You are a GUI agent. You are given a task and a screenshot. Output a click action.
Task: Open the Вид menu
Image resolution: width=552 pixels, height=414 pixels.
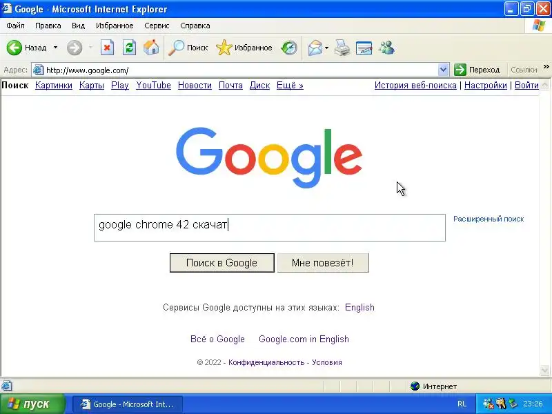[78, 26]
